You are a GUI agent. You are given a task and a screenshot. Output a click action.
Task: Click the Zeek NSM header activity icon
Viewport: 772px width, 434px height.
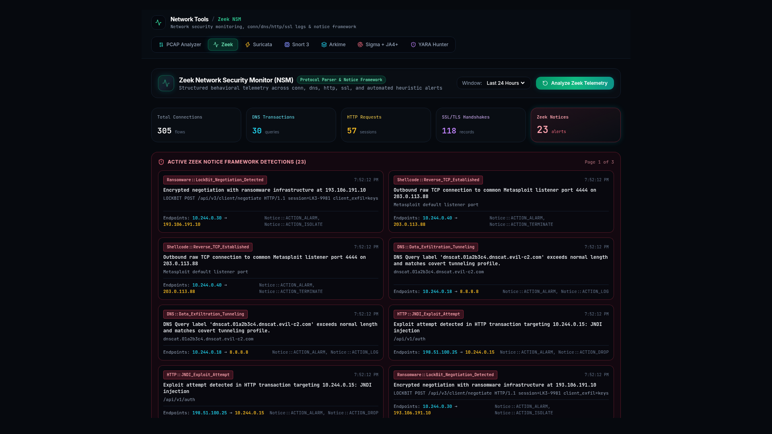point(166,83)
